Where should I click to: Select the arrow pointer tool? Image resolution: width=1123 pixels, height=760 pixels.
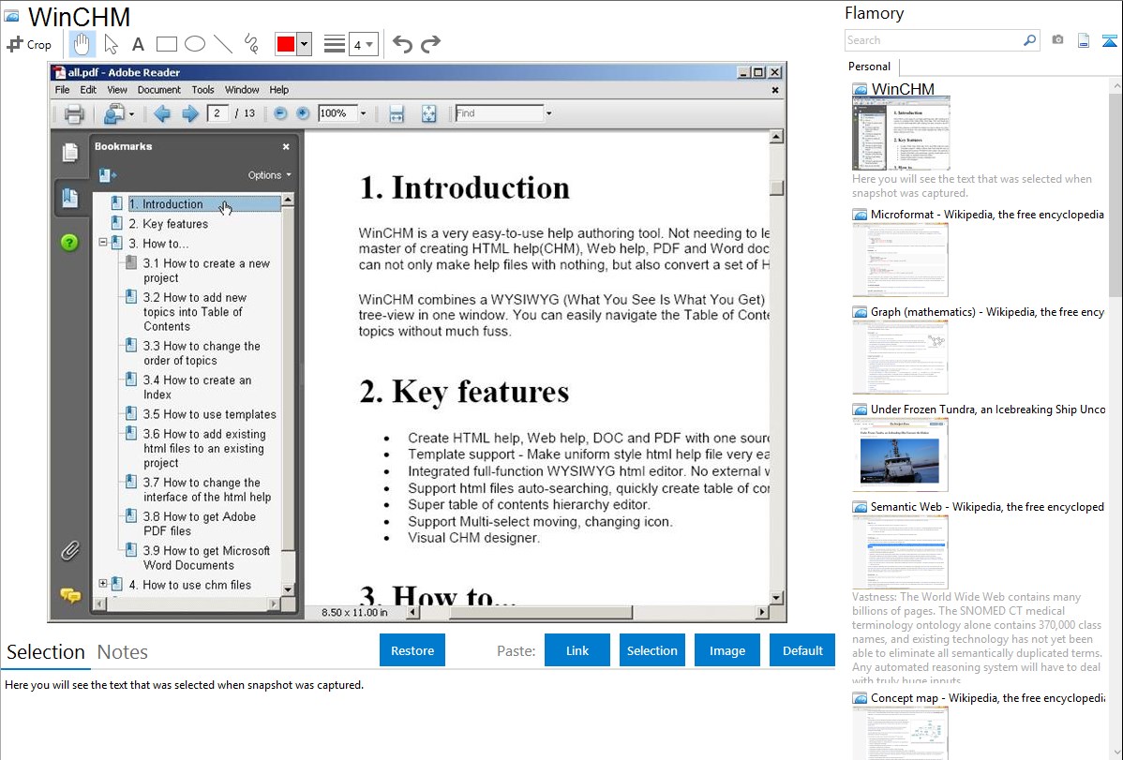pyautogui.click(x=111, y=43)
